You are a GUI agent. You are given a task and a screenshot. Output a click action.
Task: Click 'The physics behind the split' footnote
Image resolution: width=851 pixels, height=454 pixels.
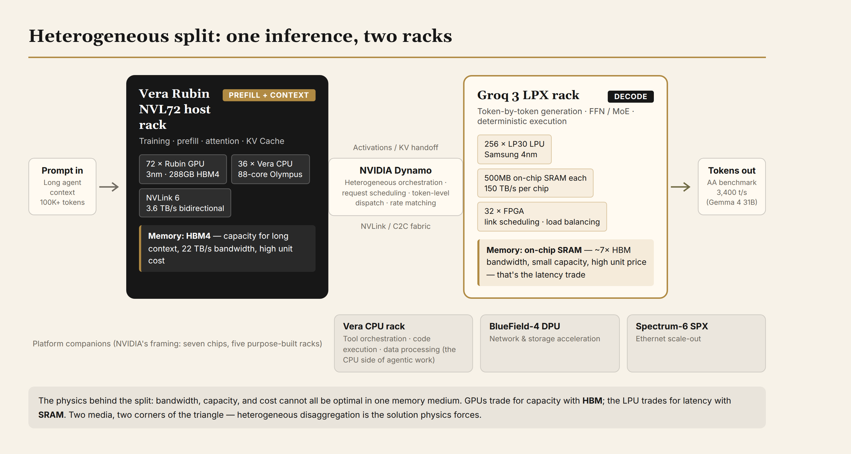point(397,408)
